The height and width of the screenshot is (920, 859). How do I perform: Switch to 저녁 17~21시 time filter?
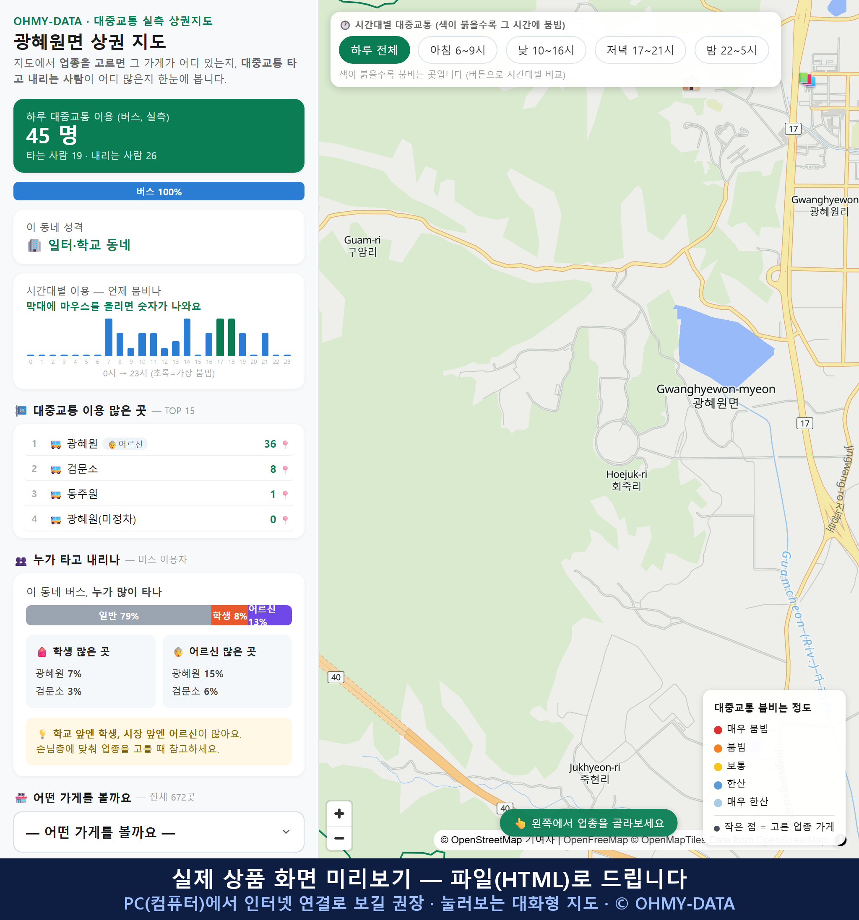640,50
